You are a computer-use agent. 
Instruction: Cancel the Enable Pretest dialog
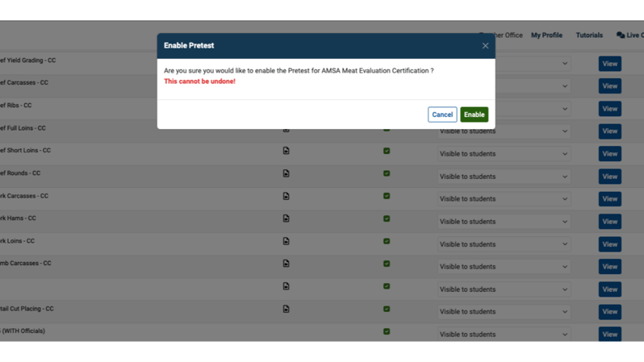click(442, 114)
